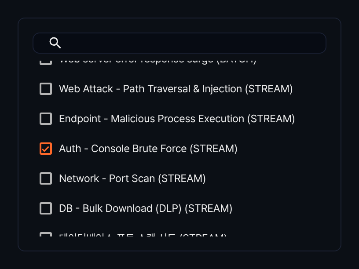Click the magnifying glass search icon
359x269 pixels.
click(55, 43)
